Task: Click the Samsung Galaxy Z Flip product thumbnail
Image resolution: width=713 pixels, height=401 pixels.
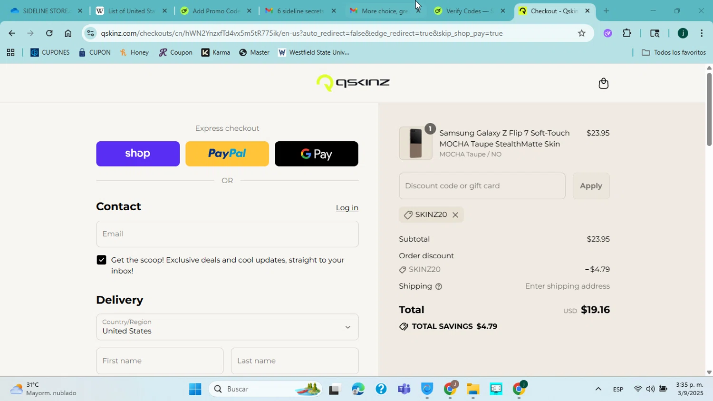Action: 415,143
